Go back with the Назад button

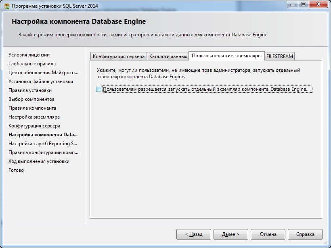[194, 234]
